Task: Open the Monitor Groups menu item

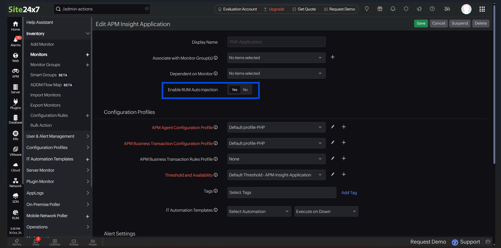Action: [x=45, y=65]
